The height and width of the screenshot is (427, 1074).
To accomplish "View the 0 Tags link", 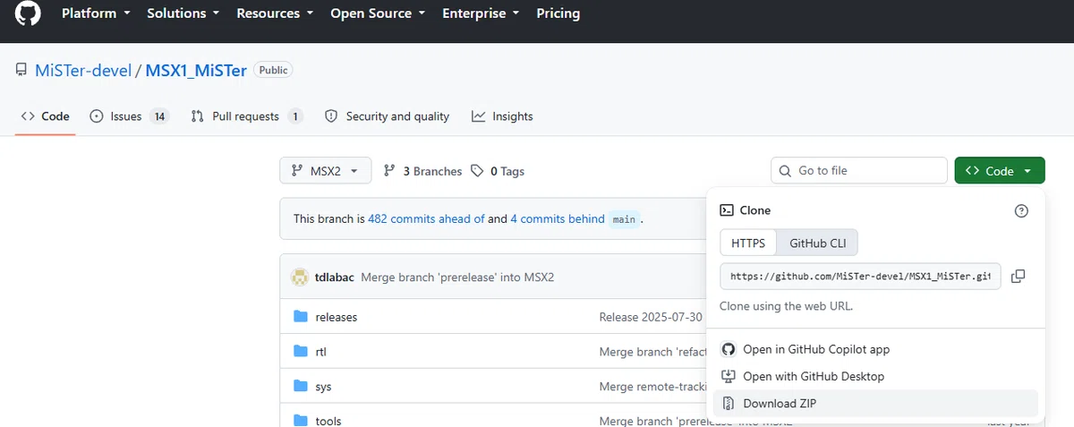I will tap(498, 171).
